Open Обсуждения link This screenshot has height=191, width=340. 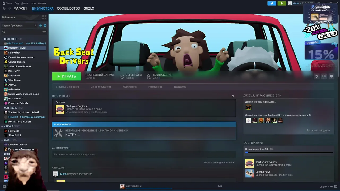pos(130,87)
